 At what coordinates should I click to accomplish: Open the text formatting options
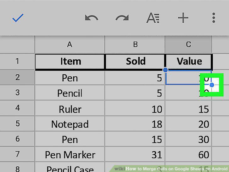[153, 18]
